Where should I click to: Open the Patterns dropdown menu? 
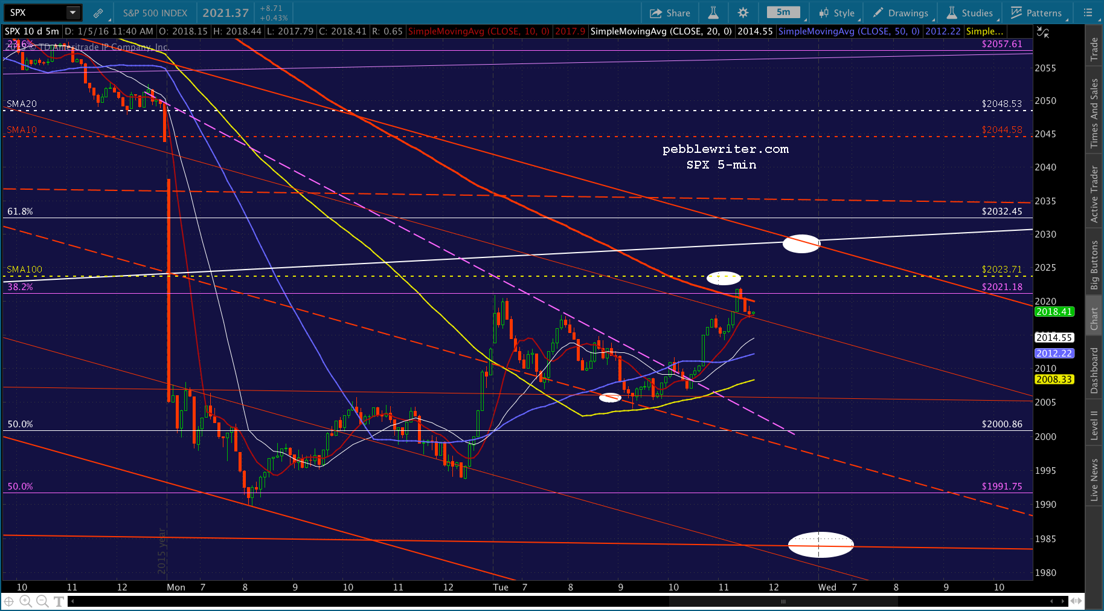point(1036,13)
